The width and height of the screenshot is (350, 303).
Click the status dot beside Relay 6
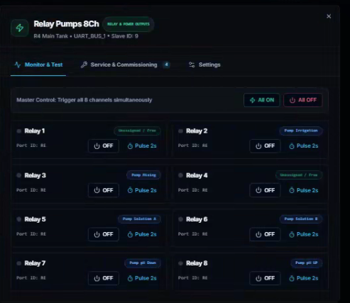tap(180, 219)
